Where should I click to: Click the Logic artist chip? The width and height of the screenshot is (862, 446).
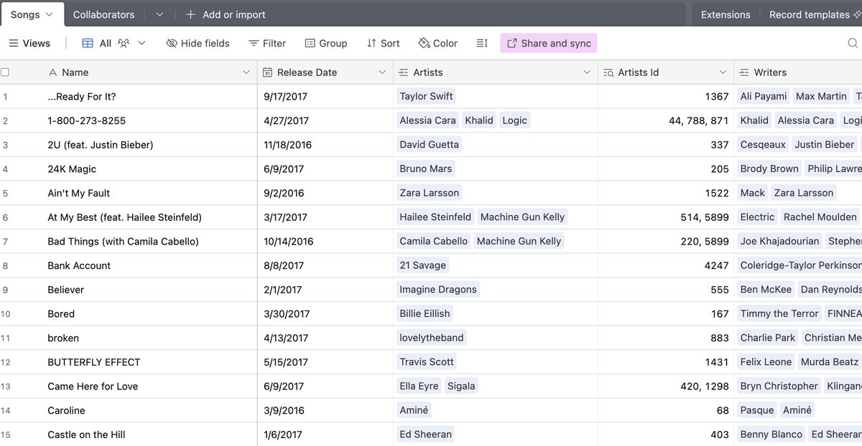pos(514,120)
